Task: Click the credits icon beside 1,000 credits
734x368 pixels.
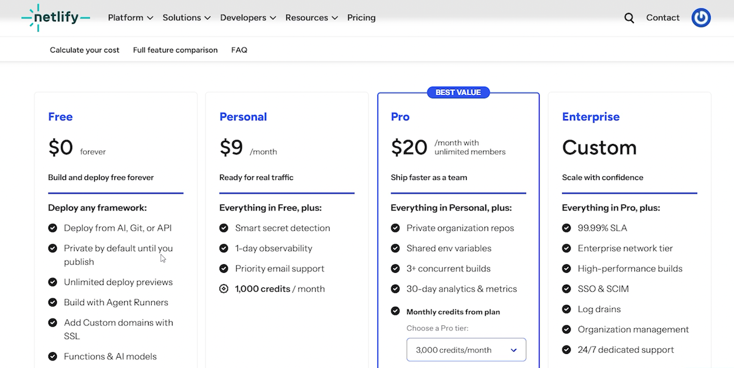Action: tap(224, 289)
